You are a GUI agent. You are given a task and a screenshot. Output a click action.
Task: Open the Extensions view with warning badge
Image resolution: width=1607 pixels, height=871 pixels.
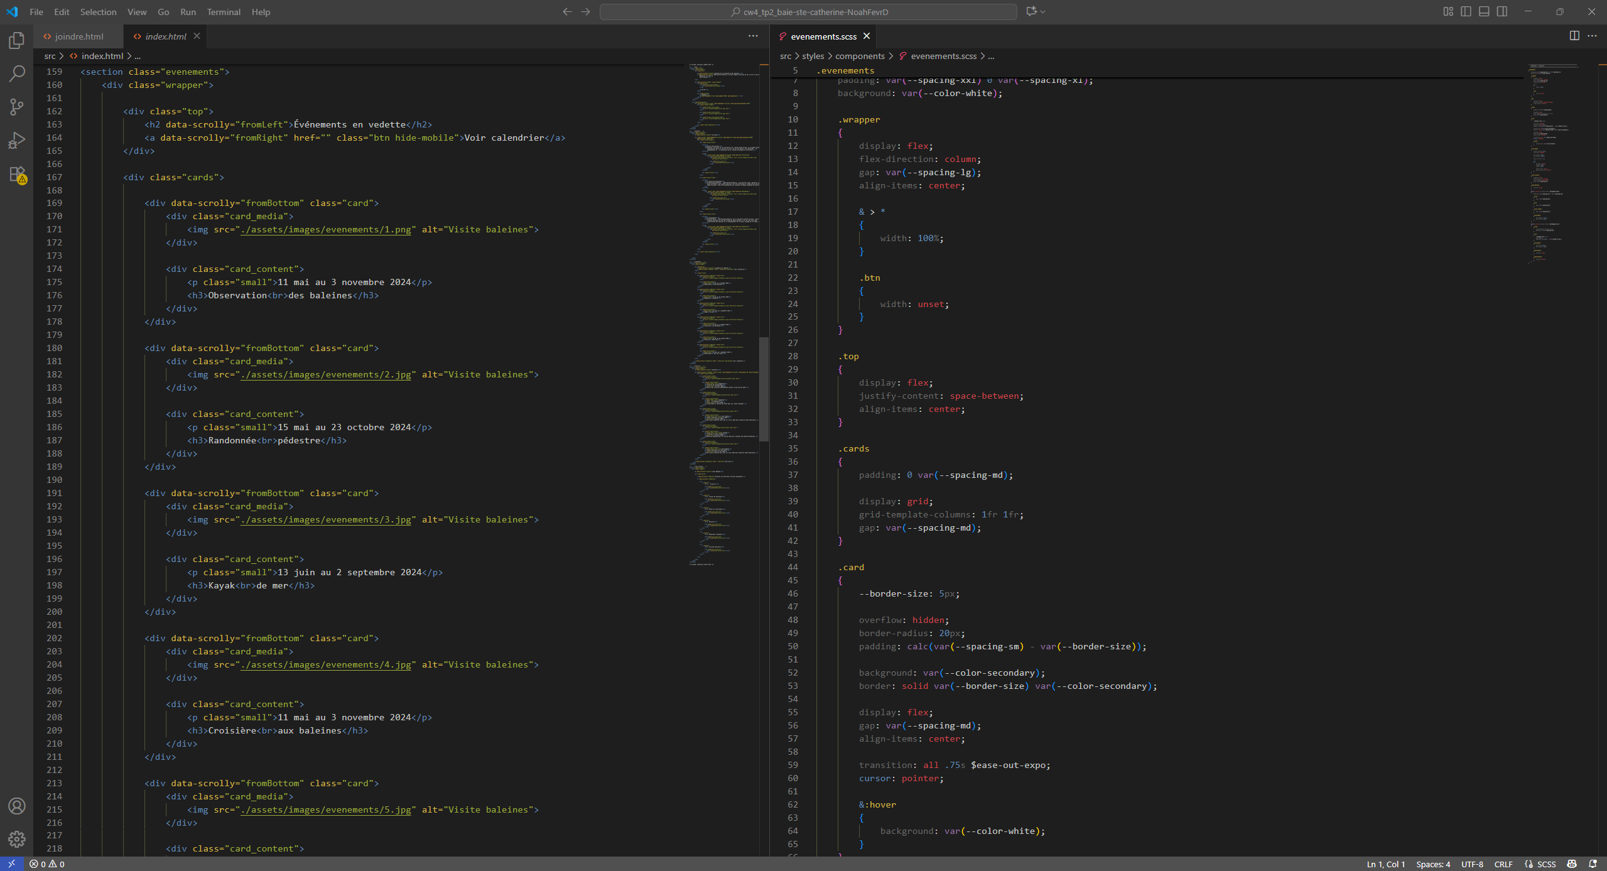tap(17, 174)
